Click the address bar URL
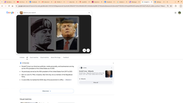183x103 pixels. [x=92, y=6]
